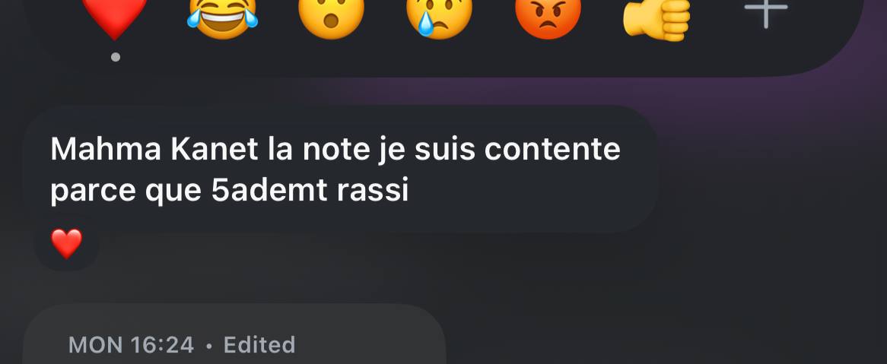The image size is (887, 364).
Task: Select the surprised face reaction
Action: 331,18
